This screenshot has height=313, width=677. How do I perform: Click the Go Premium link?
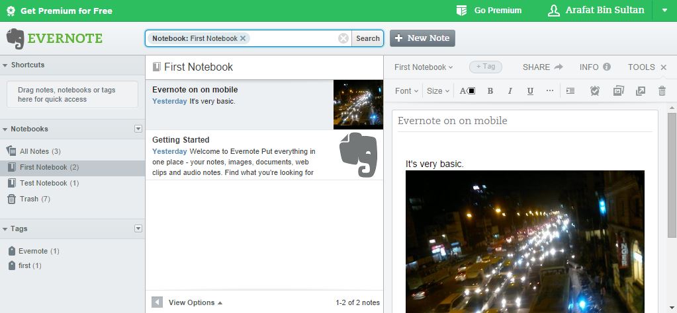coord(498,11)
